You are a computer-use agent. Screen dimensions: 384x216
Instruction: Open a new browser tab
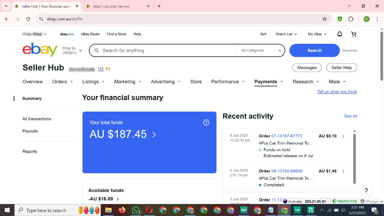click(x=159, y=6)
